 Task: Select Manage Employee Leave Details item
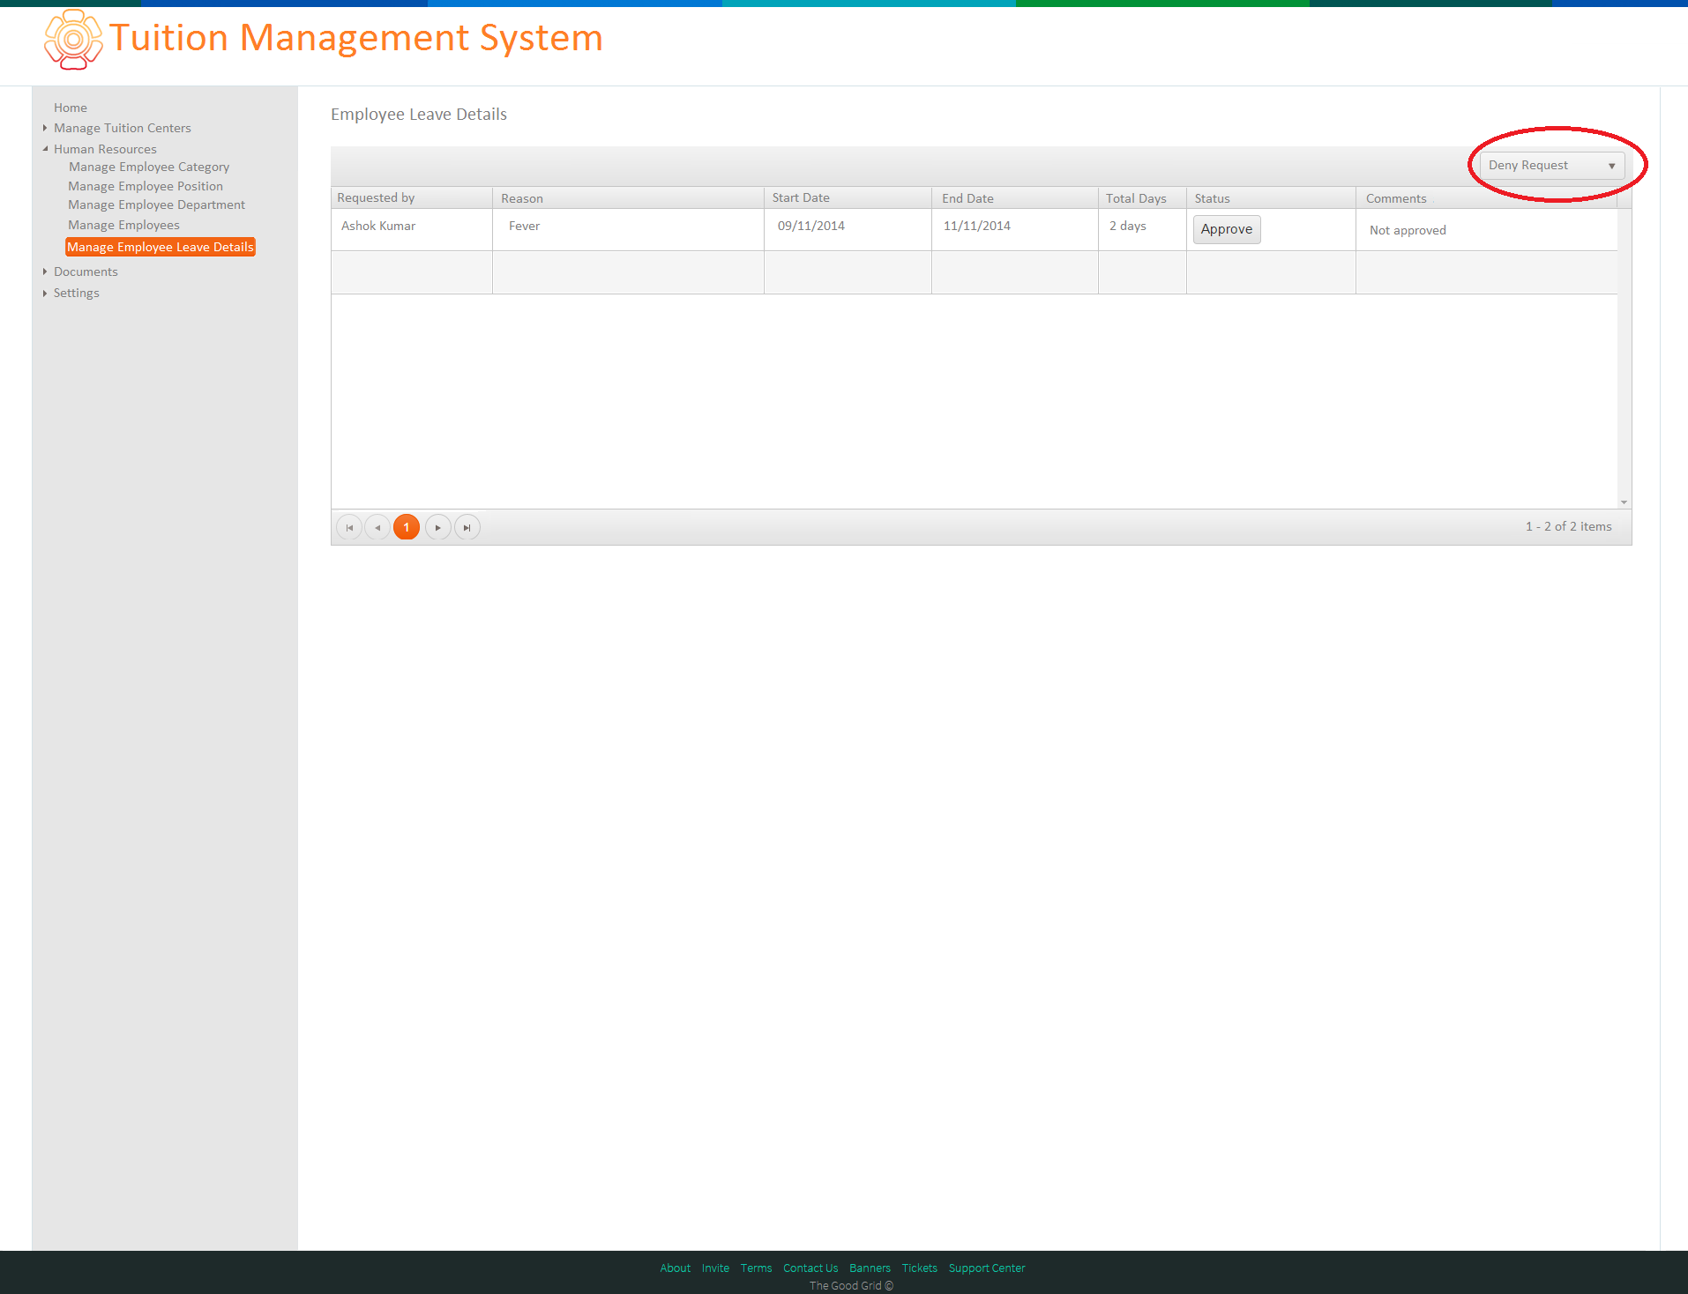point(161,247)
